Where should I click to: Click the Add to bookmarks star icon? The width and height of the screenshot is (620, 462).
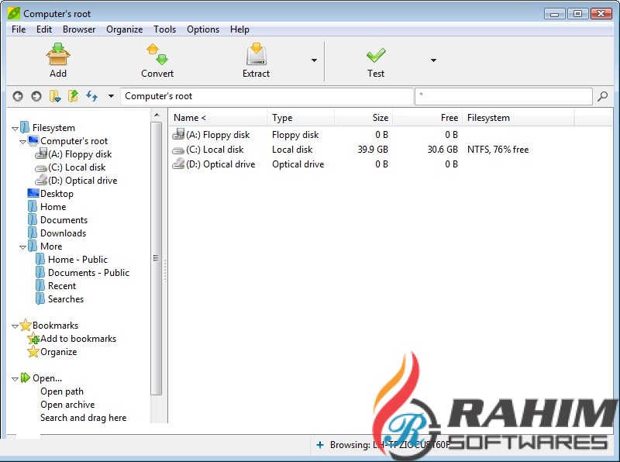coord(33,339)
